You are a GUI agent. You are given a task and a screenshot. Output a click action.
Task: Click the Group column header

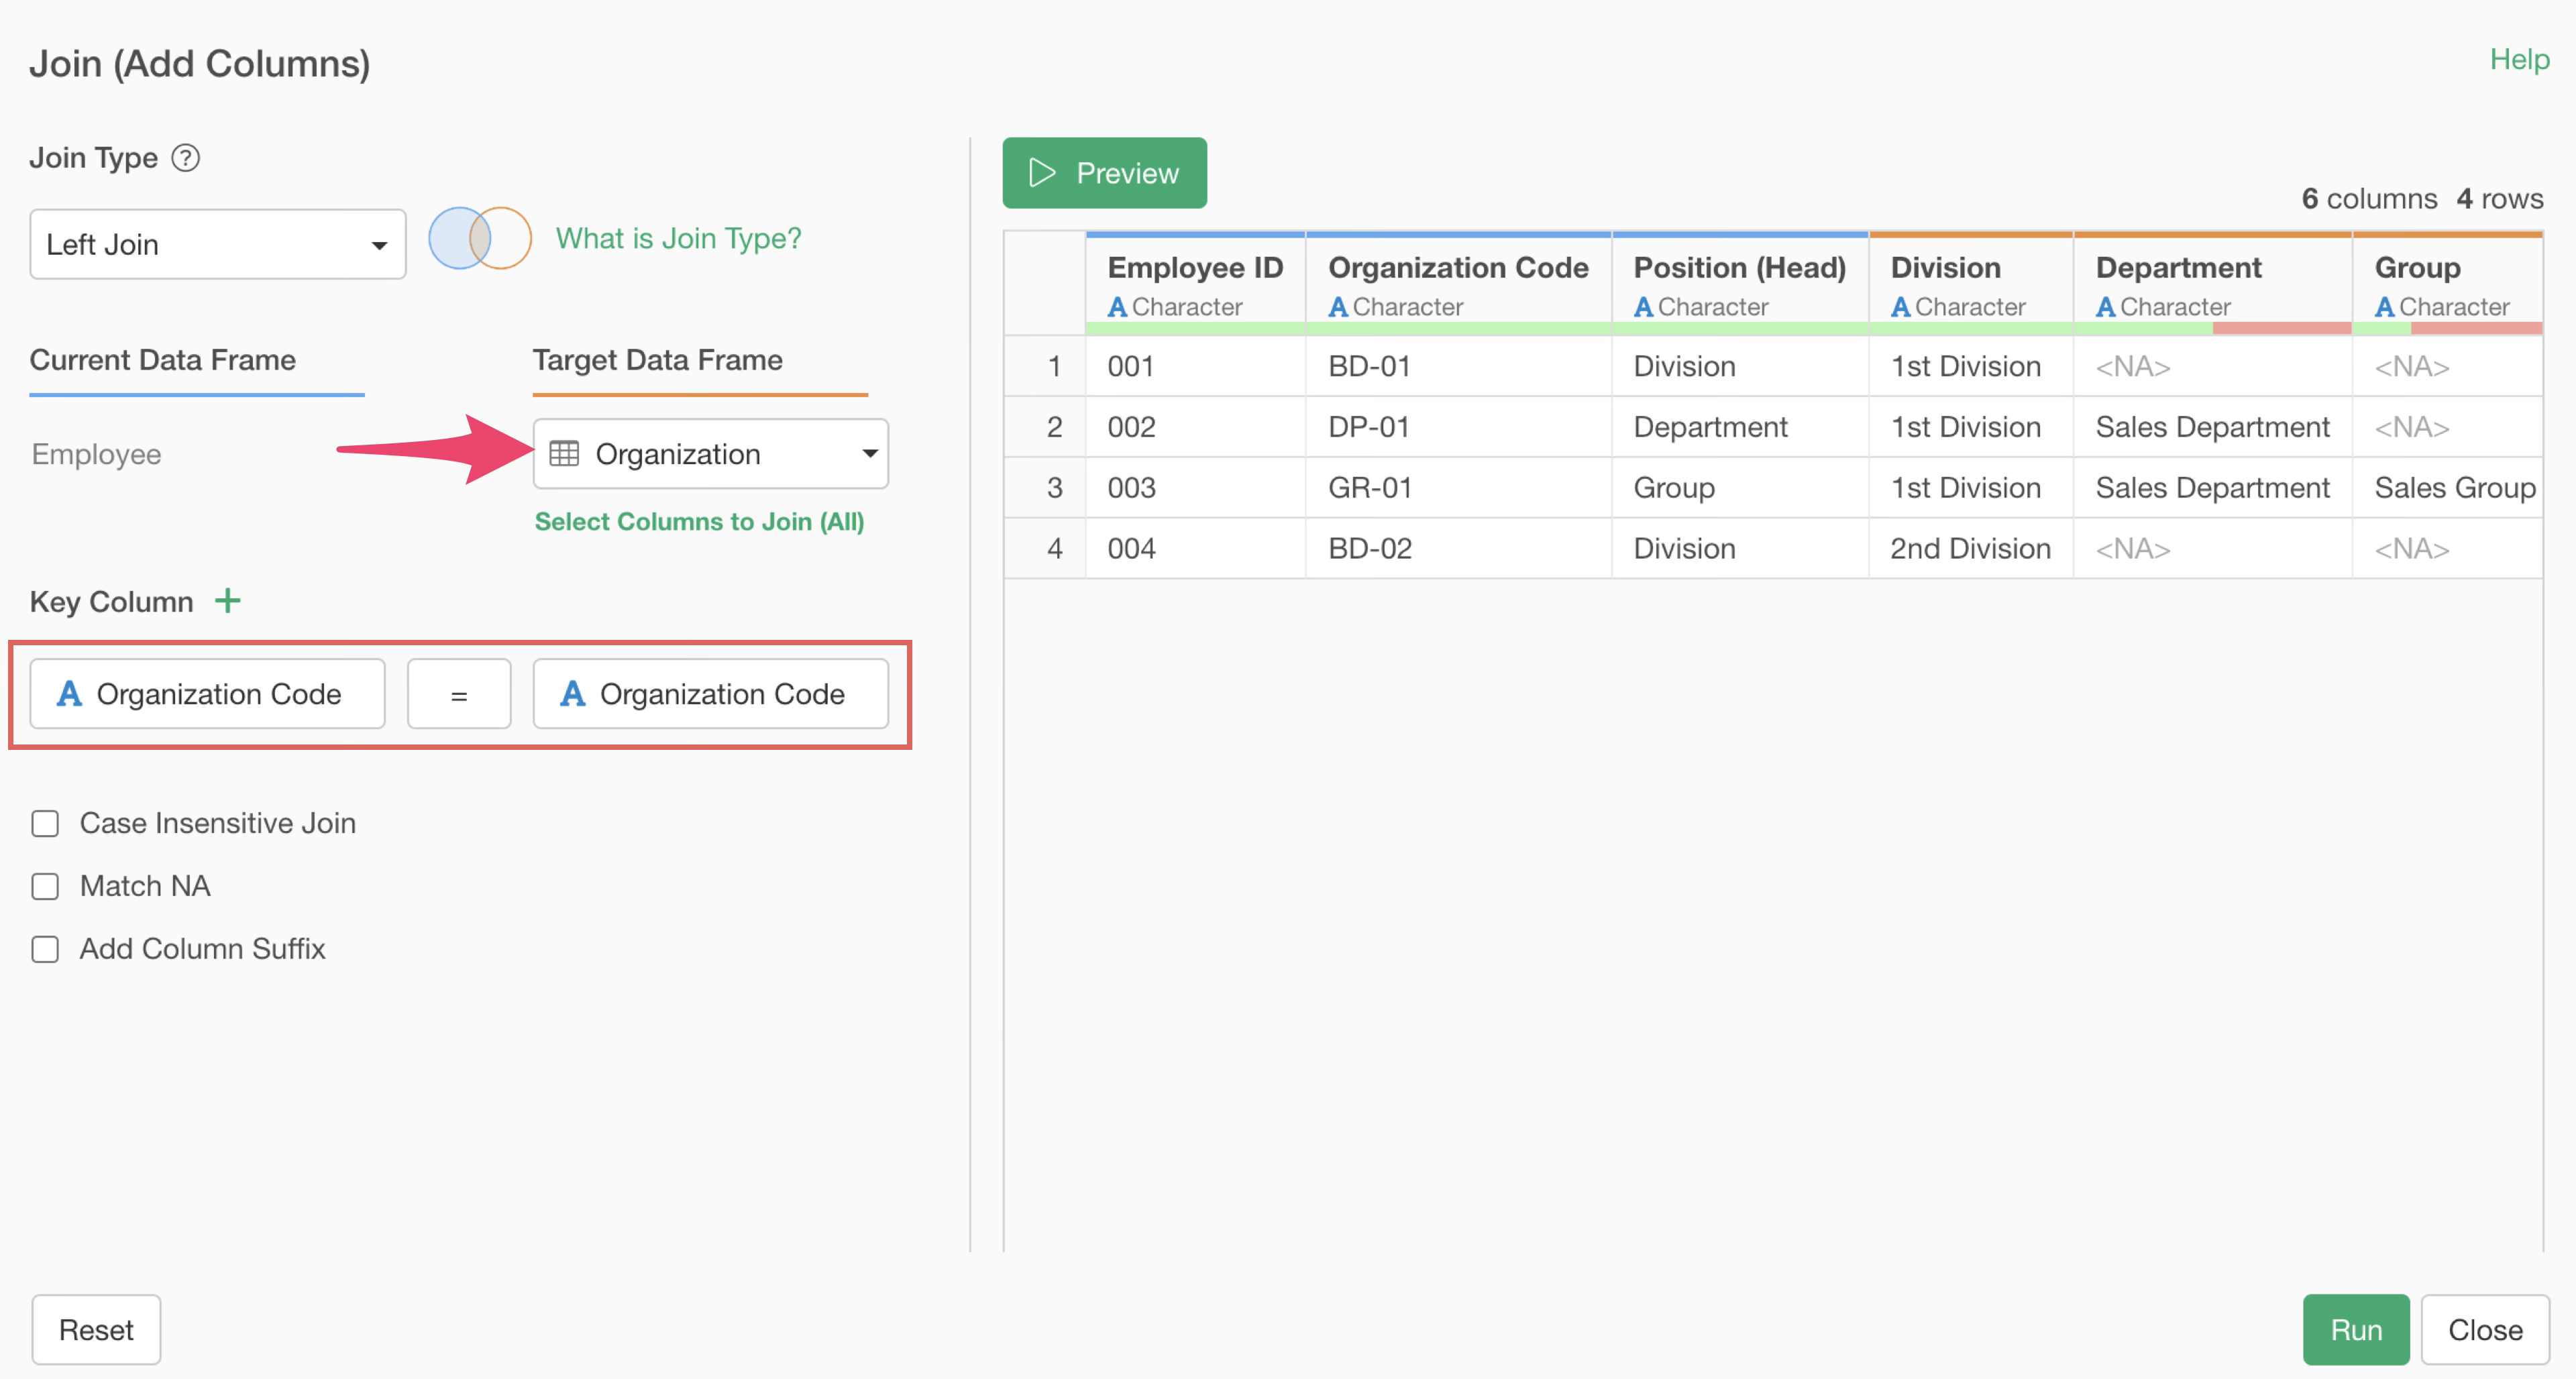(2448, 285)
